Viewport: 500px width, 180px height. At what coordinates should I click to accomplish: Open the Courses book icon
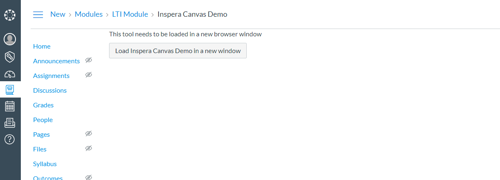pyautogui.click(x=10, y=89)
